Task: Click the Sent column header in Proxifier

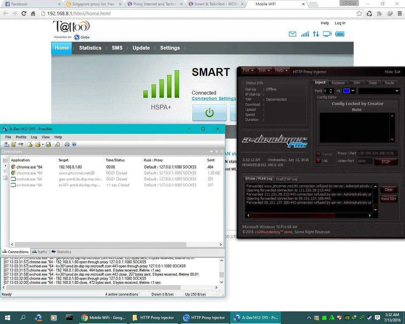Action: click(211, 160)
